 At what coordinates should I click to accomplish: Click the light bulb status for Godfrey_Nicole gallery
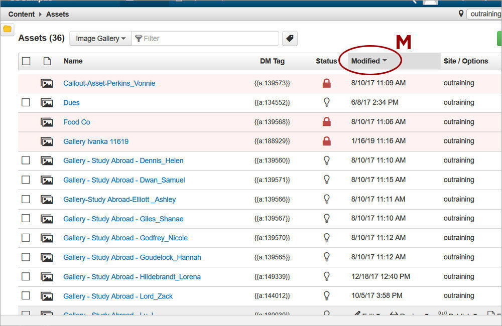(327, 238)
